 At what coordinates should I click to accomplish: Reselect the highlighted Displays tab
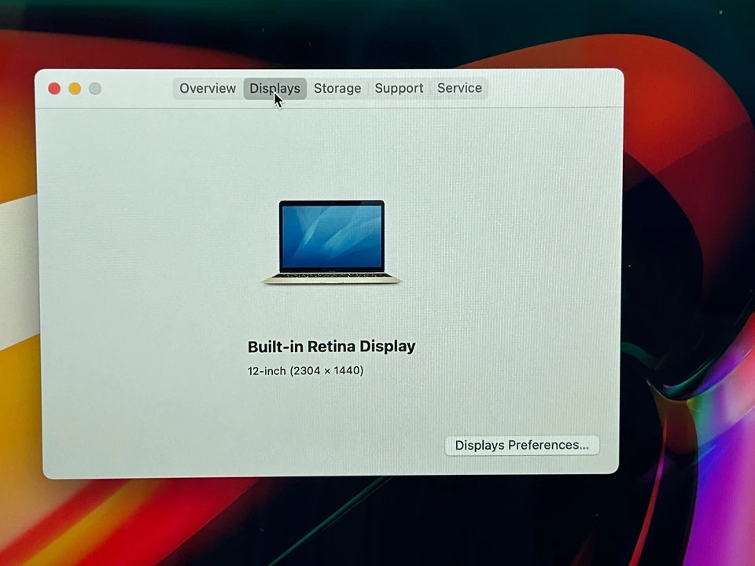(274, 88)
